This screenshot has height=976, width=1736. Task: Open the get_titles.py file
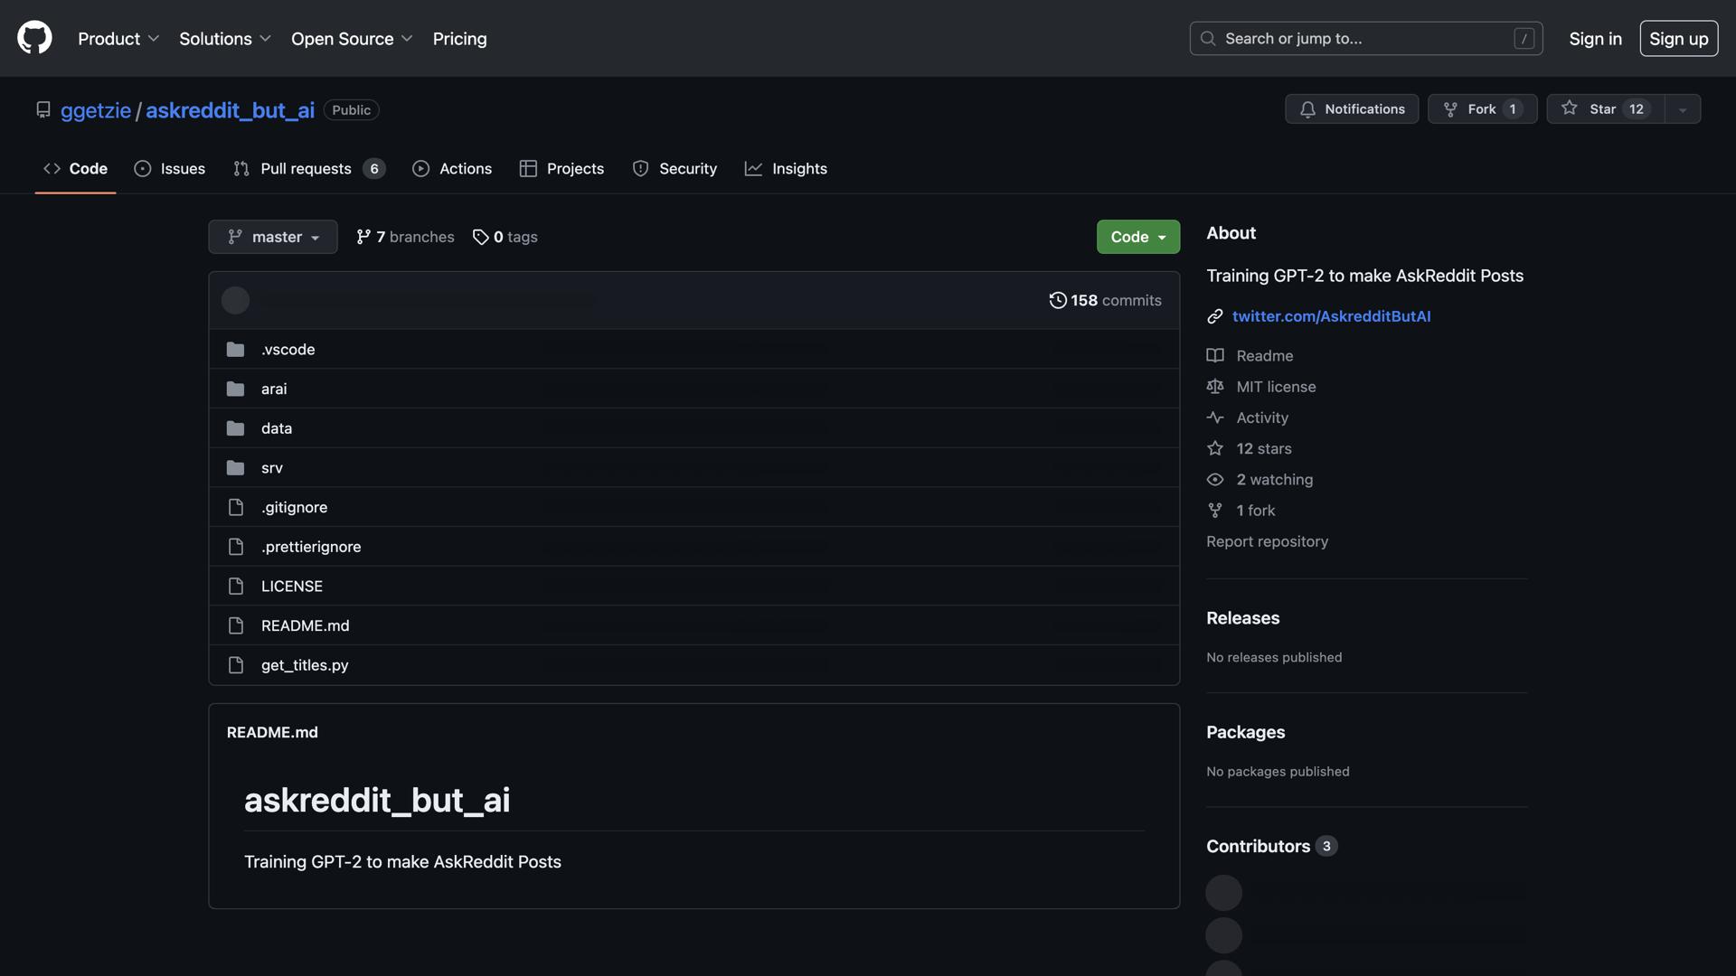point(305,665)
